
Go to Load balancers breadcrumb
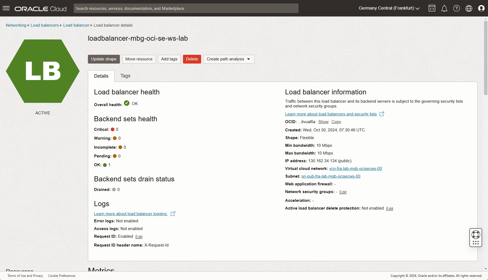(x=45, y=25)
